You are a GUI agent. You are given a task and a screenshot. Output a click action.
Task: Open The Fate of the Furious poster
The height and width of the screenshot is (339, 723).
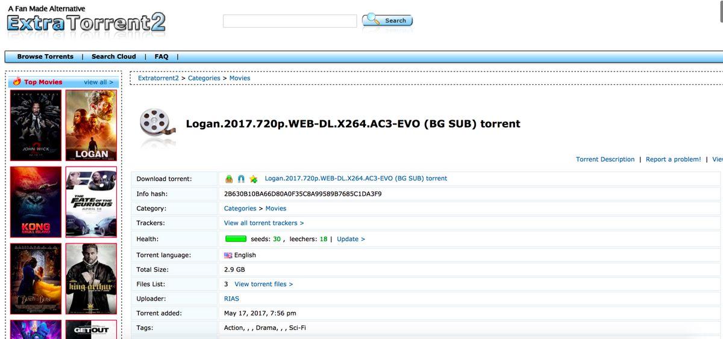pos(91,202)
